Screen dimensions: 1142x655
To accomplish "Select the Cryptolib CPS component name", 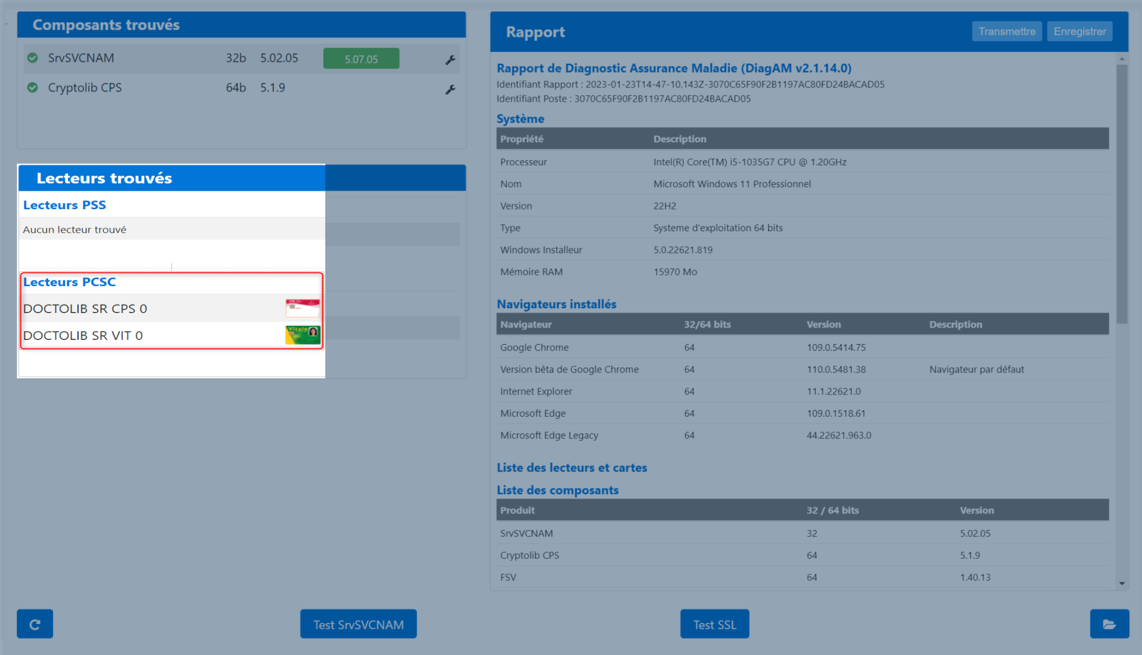I will click(85, 87).
